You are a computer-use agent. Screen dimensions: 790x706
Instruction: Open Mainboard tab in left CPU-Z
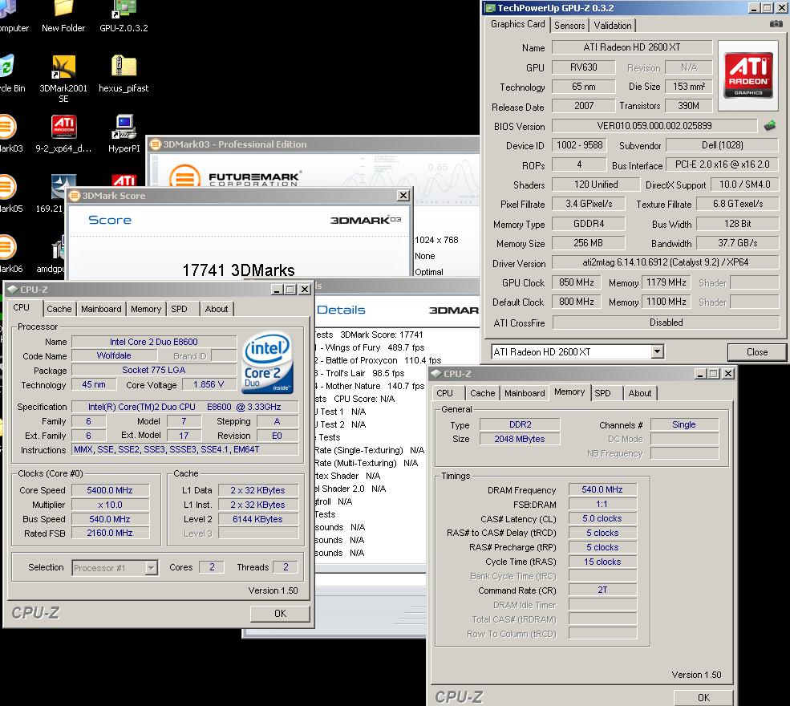coord(101,309)
